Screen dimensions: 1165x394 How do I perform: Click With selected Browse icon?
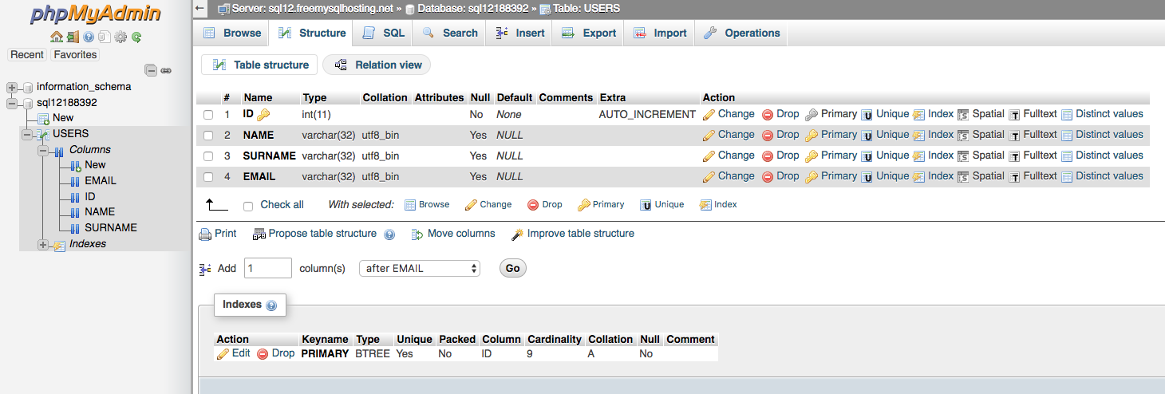pyautogui.click(x=410, y=205)
